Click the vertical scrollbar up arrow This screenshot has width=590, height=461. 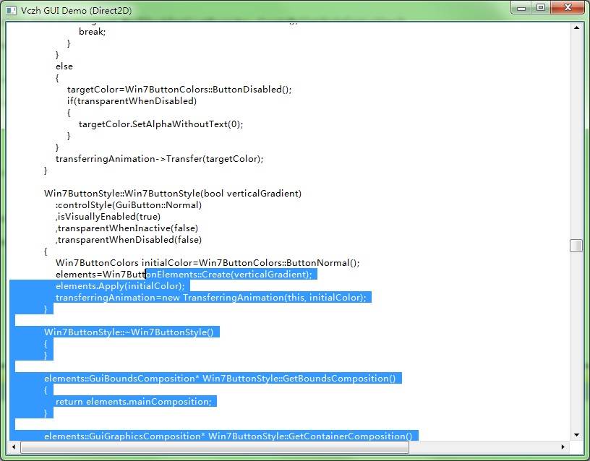576,28
